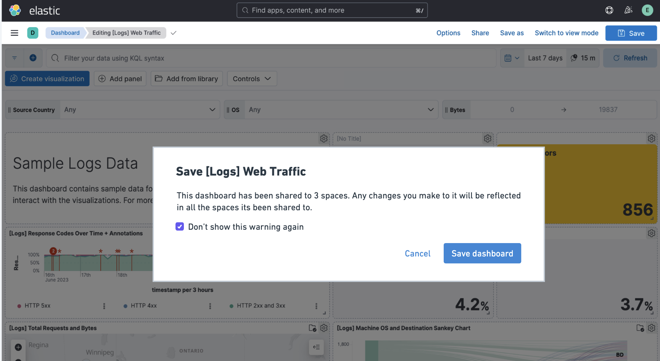Open gear options for Total Requests and Bytes panel
660x361 pixels.
point(324,328)
